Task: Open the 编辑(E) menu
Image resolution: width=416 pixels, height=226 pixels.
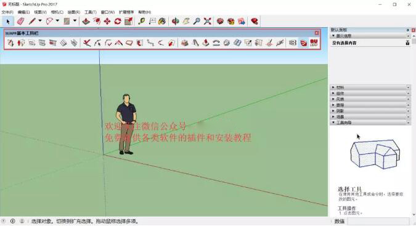Action: (x=23, y=12)
